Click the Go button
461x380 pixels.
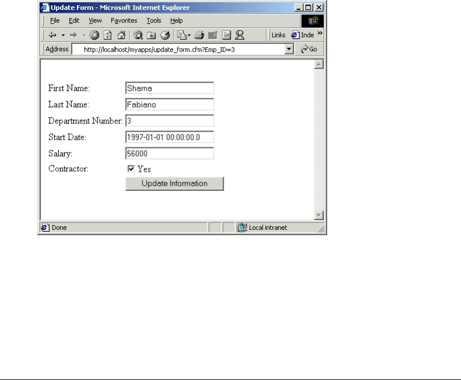click(x=309, y=49)
